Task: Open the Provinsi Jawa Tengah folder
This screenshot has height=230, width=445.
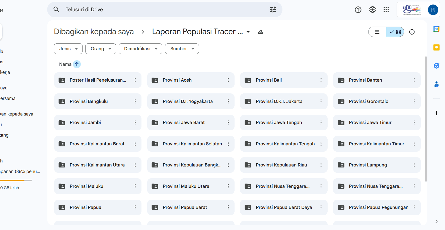Action: click(x=284, y=123)
